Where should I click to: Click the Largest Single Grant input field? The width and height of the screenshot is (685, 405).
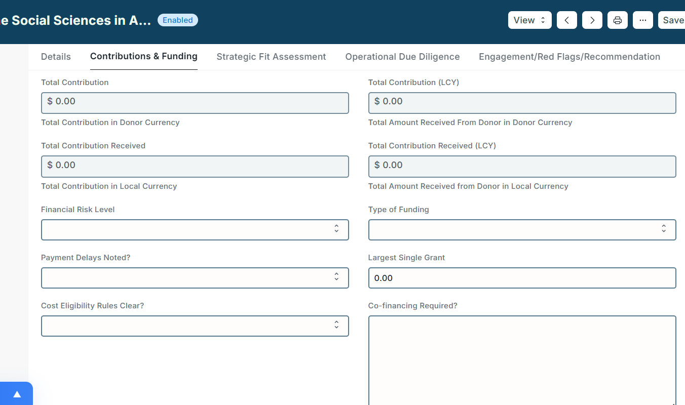point(522,278)
